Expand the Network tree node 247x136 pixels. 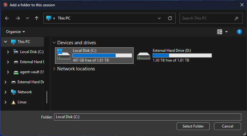pos(6,92)
